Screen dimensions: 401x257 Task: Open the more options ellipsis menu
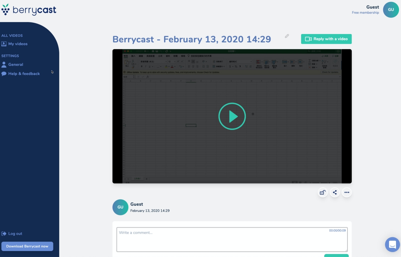pos(347,192)
